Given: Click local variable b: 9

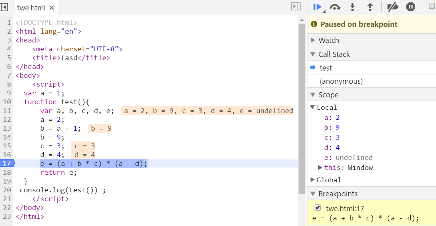Looking at the screenshot, I should point(332,127).
